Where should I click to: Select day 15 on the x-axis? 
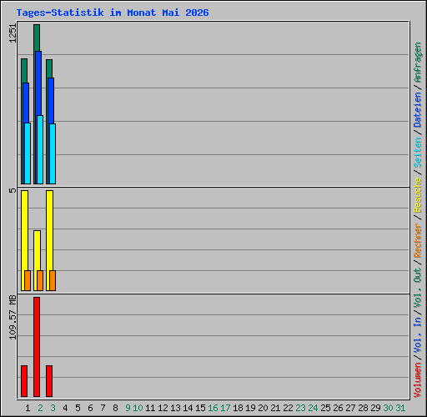(x=200, y=408)
